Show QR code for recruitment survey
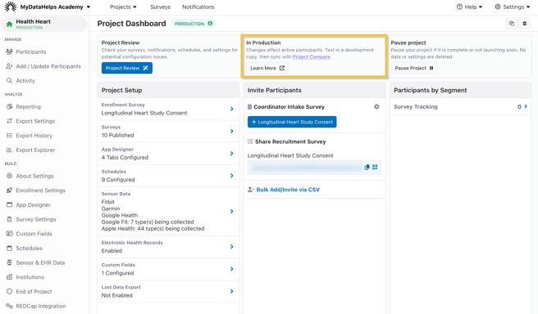The image size is (538, 314). 375,167
